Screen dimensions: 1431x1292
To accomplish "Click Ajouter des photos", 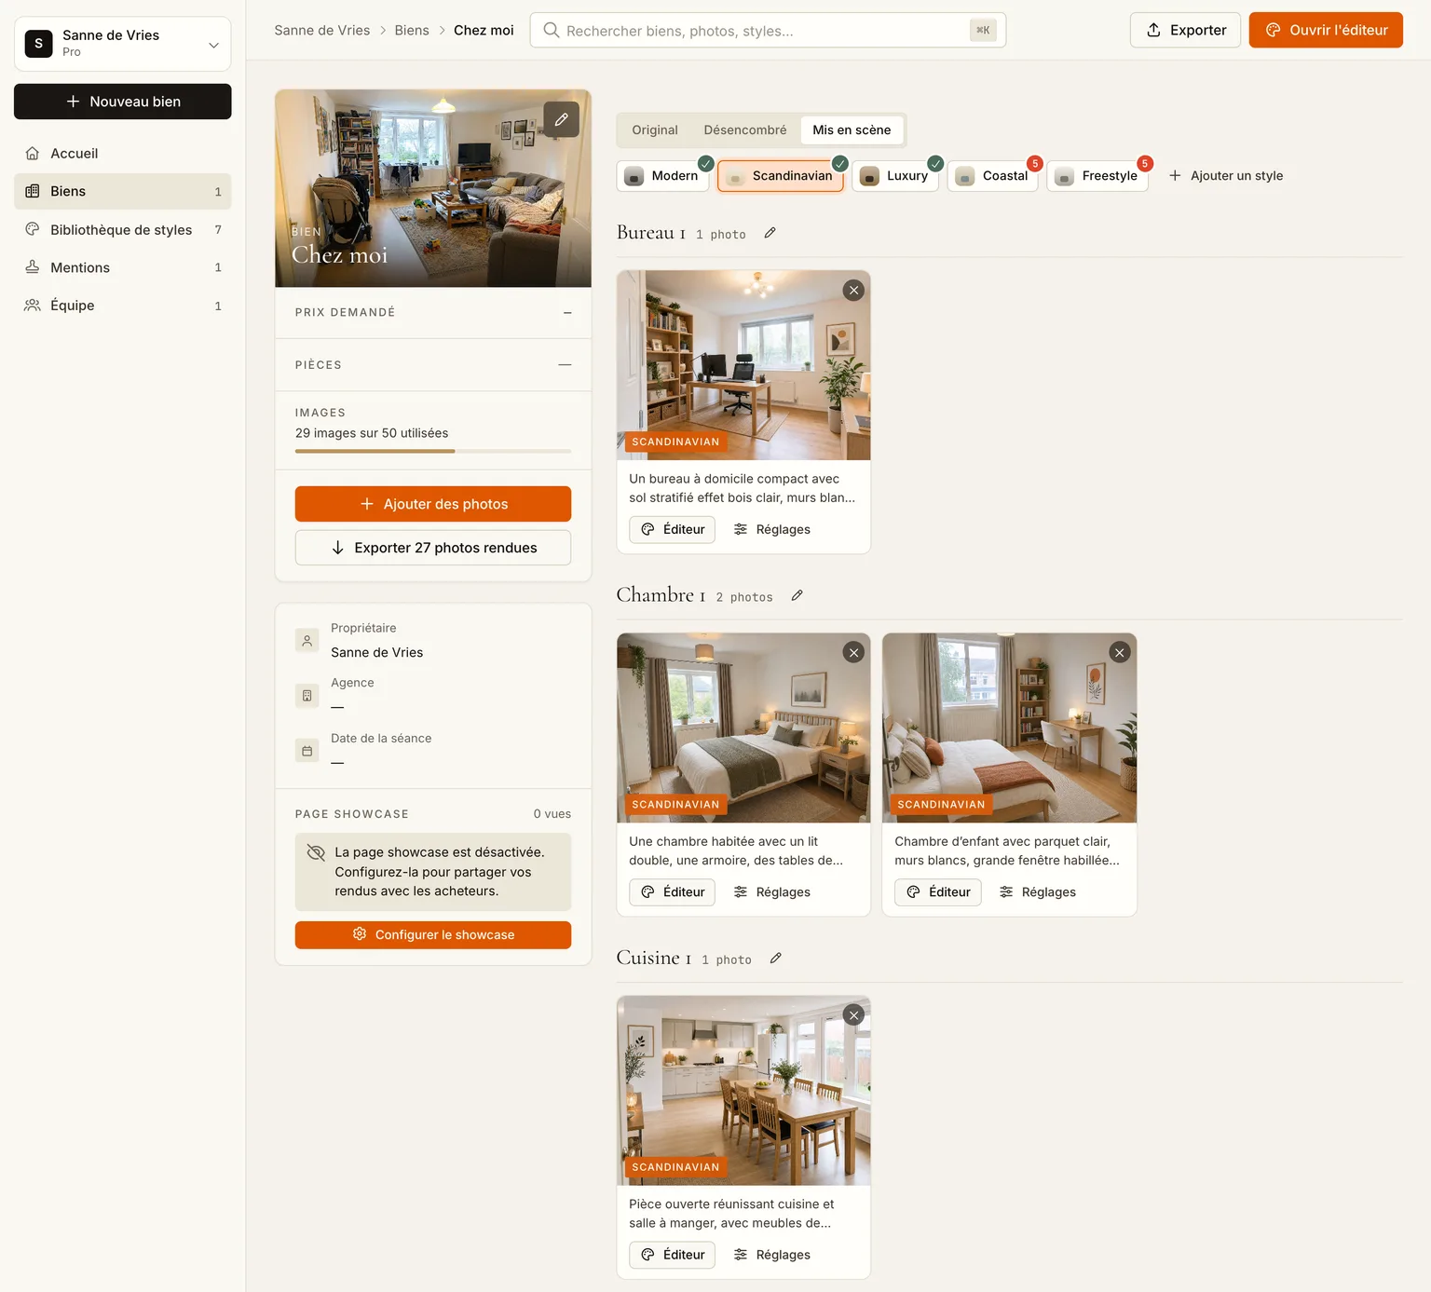I will [x=433, y=504].
